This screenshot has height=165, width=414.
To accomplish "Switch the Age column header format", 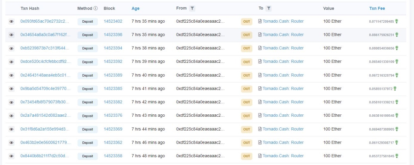I will click(x=135, y=8).
